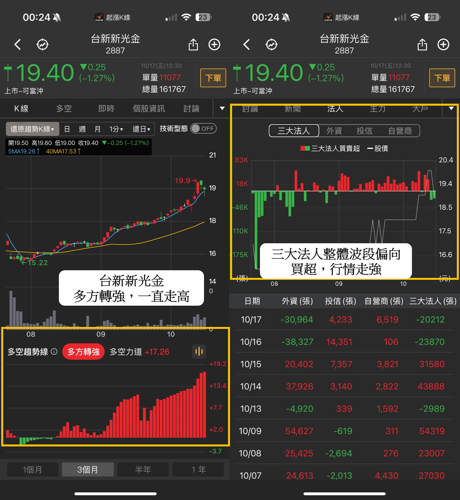Screen dimensions: 460x500
Task: Tap the 多方轉強 red badge
Action: (x=83, y=352)
